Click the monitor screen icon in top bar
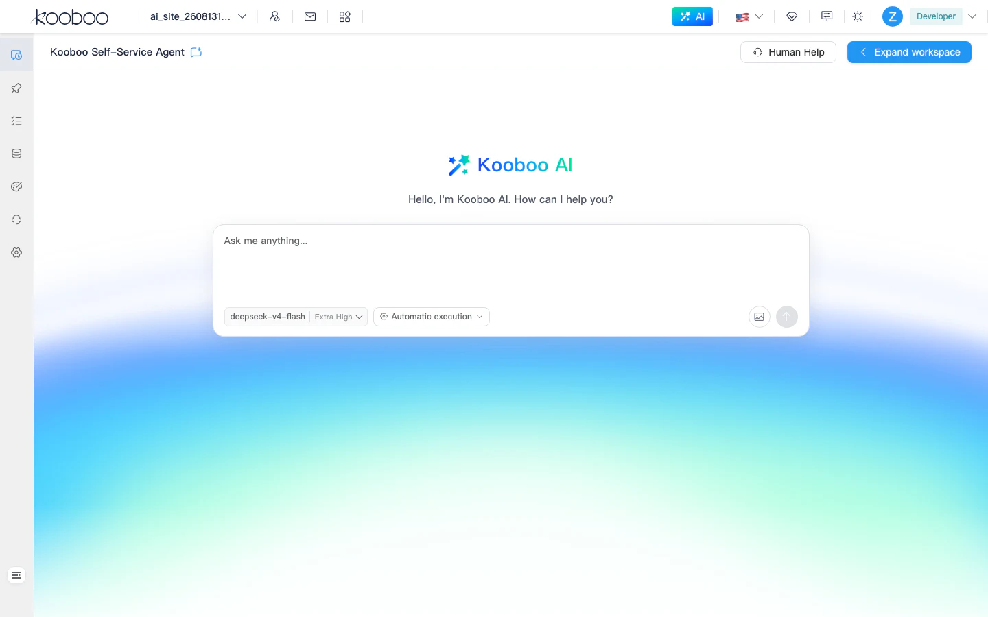The width and height of the screenshot is (988, 617). coord(827,16)
